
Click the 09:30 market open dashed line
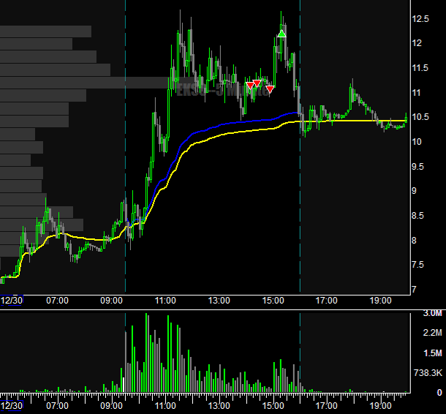[x=125, y=146]
